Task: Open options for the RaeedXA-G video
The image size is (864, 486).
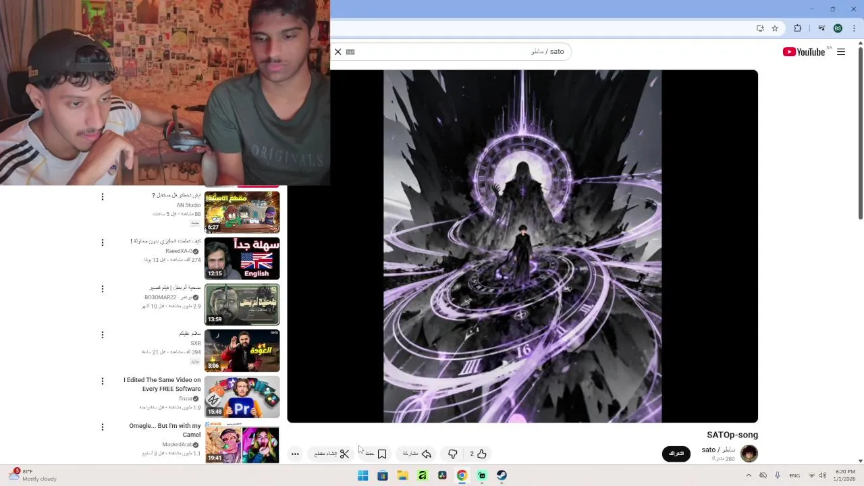Action: click(103, 243)
